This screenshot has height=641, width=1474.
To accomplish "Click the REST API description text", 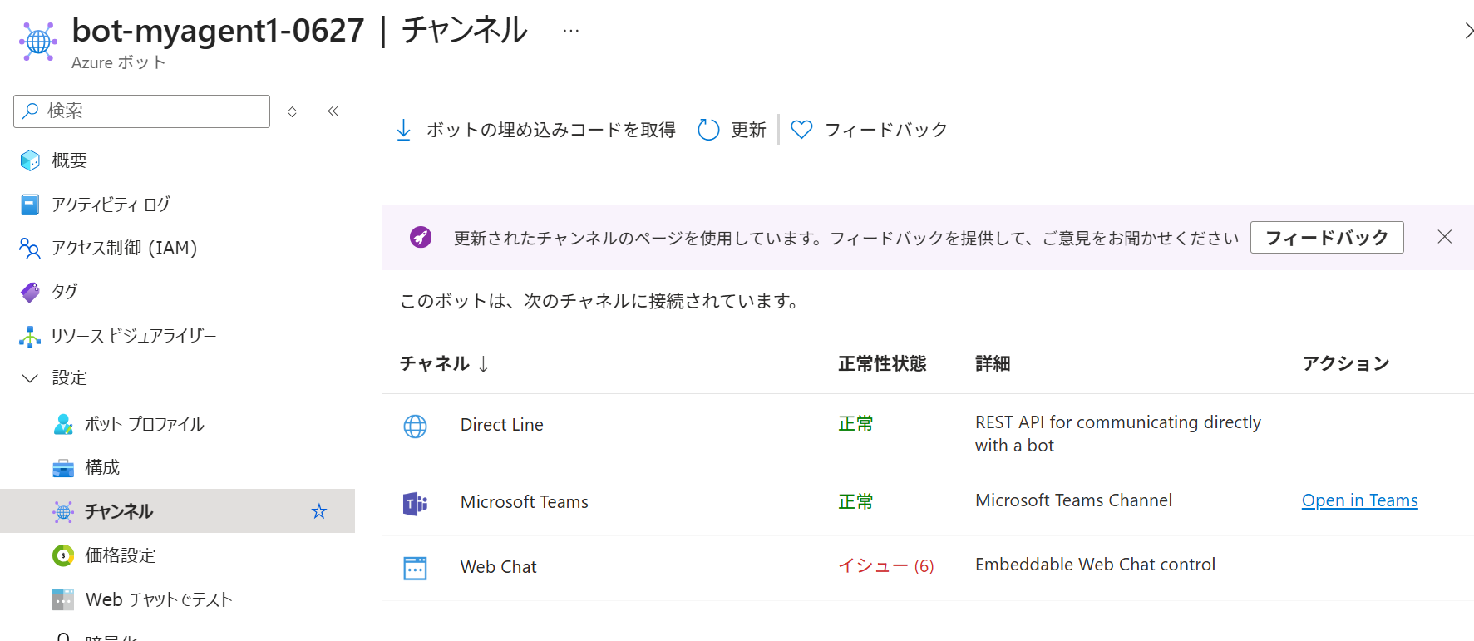I will (1118, 434).
